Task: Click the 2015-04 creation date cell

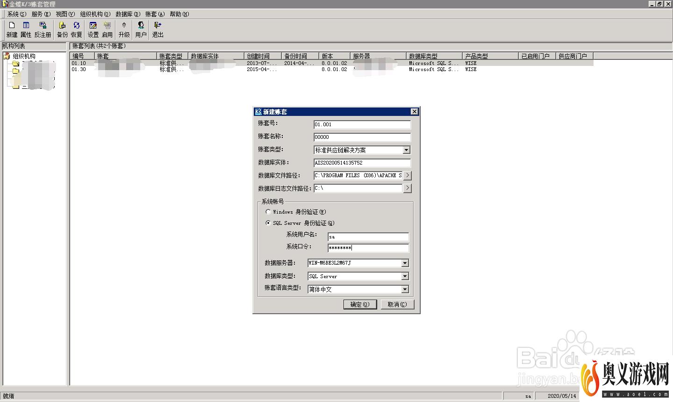Action: point(262,69)
